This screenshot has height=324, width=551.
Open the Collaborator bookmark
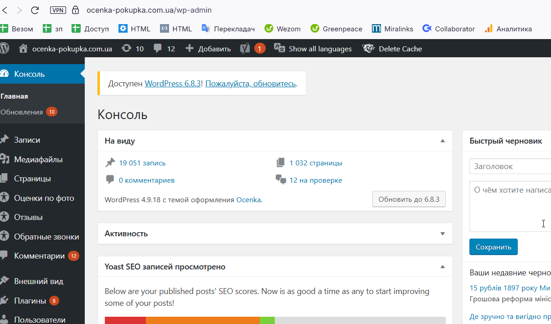click(x=449, y=29)
